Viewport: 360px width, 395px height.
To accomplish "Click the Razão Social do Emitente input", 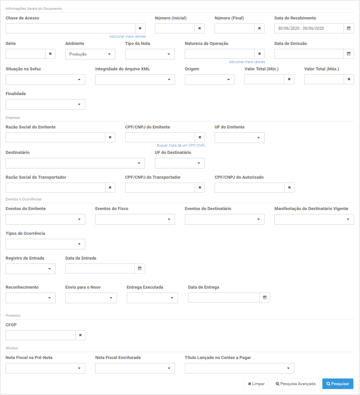I will [55, 137].
